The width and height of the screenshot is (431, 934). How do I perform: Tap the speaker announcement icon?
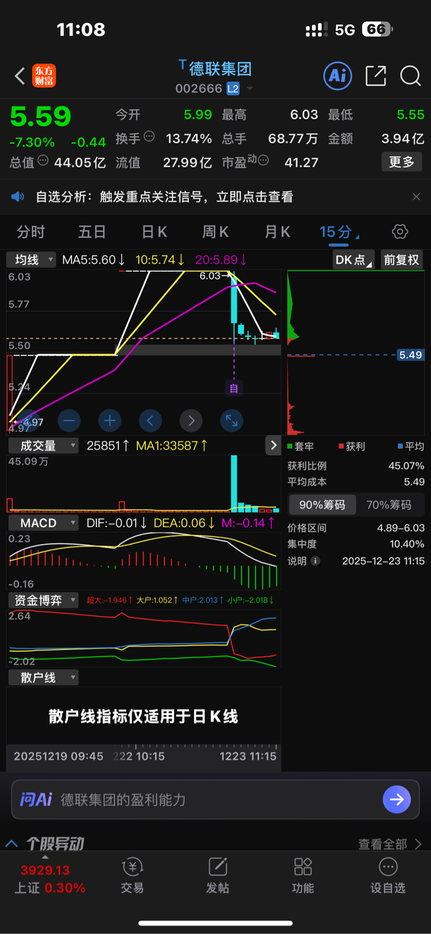(18, 197)
